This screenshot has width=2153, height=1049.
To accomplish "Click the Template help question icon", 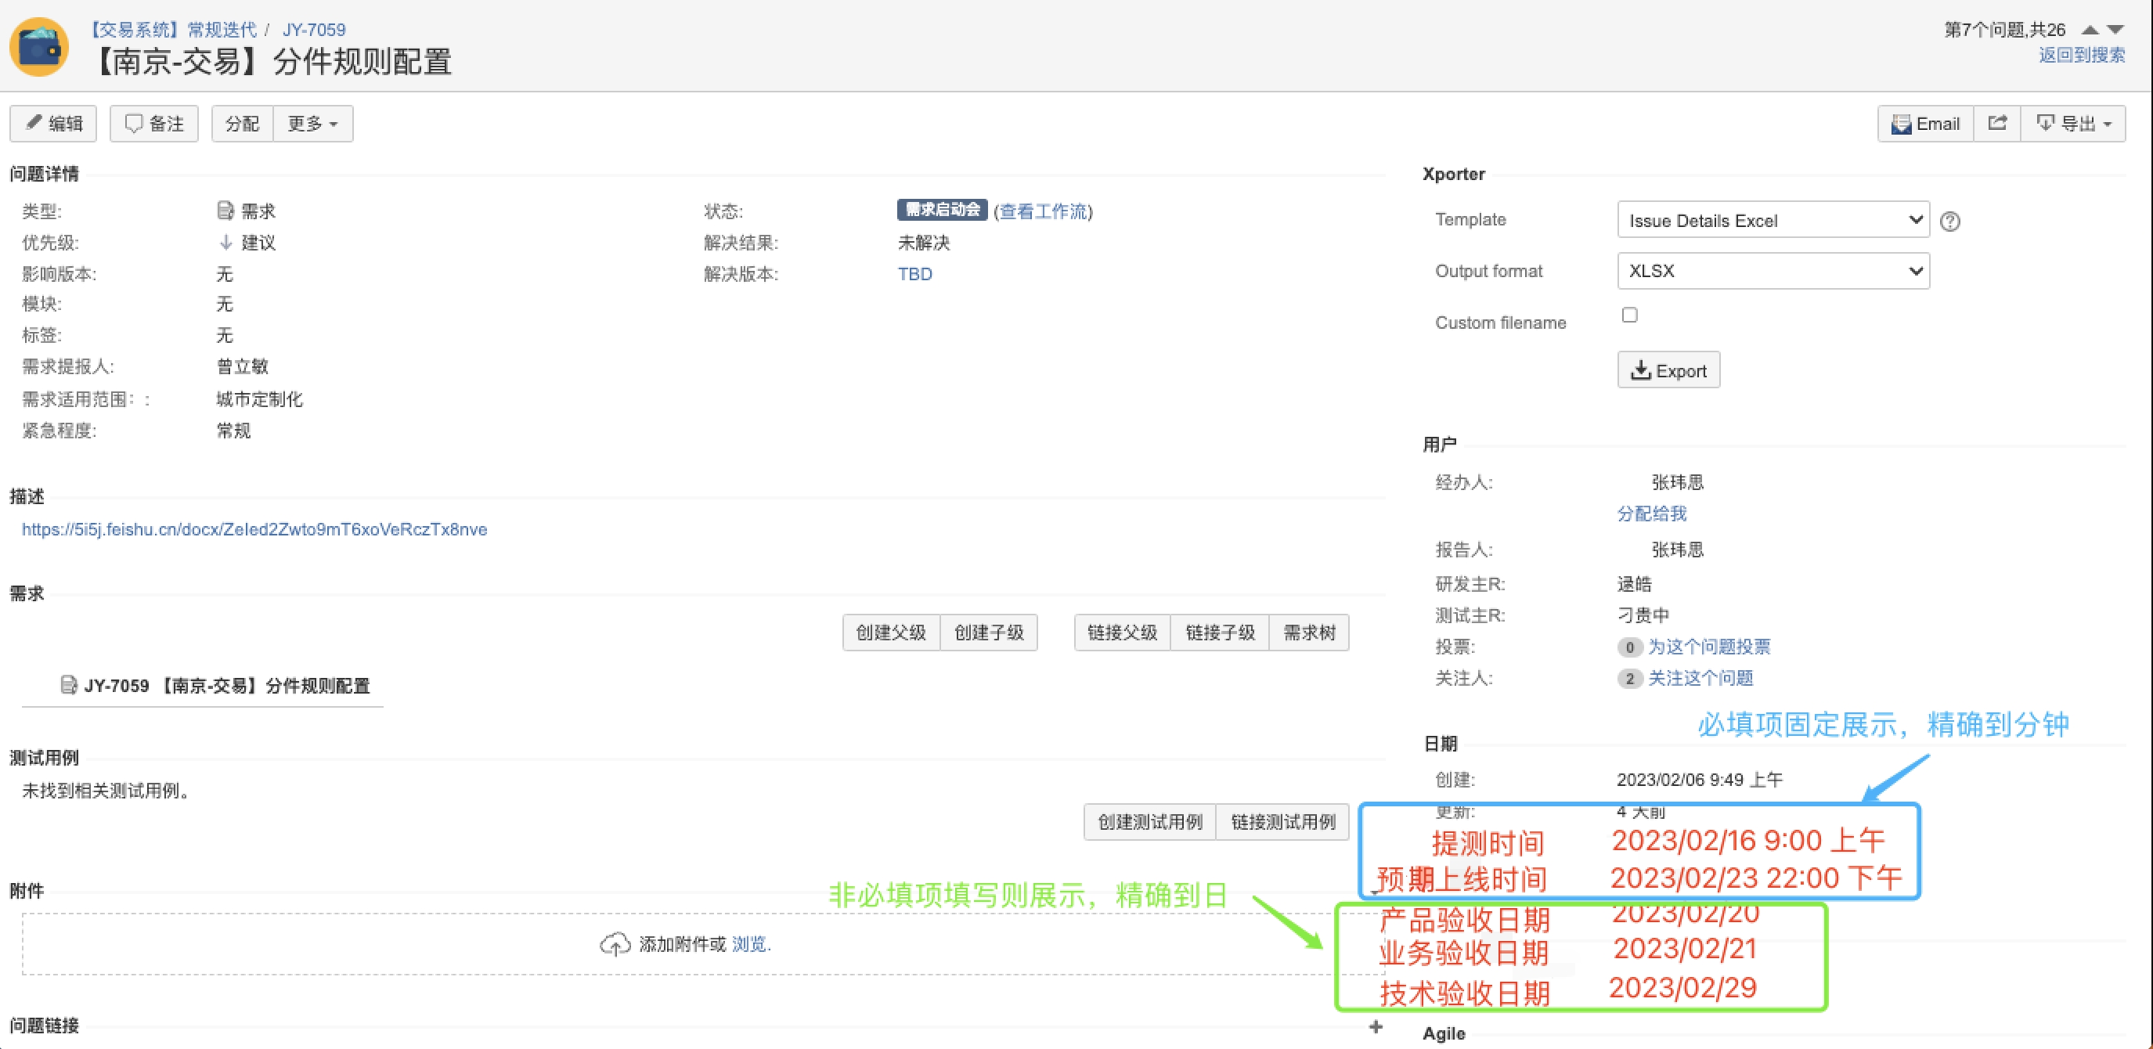I will point(1950,222).
